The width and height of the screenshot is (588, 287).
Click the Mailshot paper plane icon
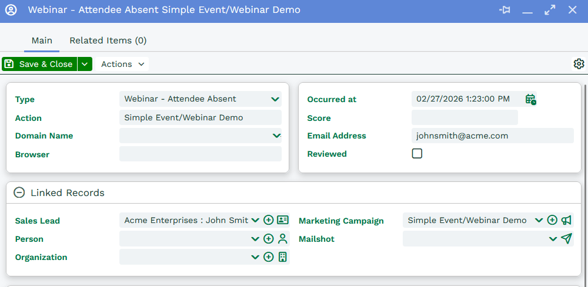566,238
